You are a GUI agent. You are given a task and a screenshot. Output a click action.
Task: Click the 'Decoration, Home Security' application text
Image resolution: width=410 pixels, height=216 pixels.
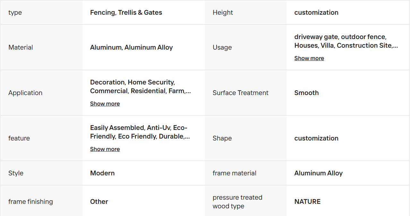(132, 82)
